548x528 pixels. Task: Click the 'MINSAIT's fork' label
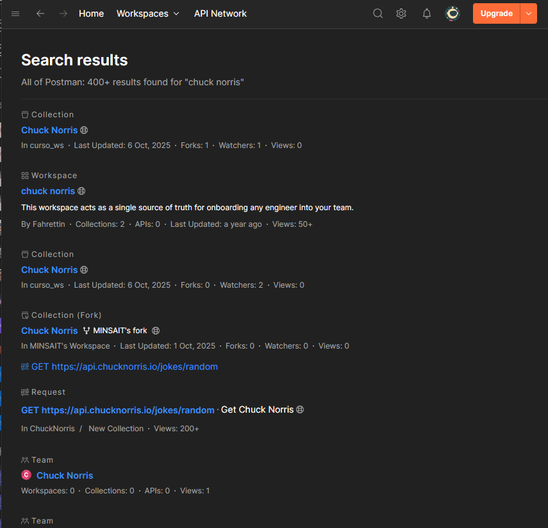click(x=120, y=331)
